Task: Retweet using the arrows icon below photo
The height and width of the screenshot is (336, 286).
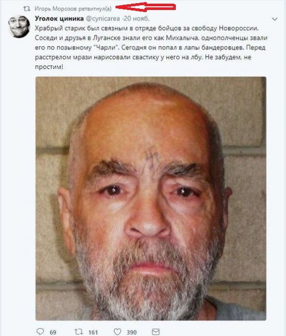Action: tap(79, 332)
